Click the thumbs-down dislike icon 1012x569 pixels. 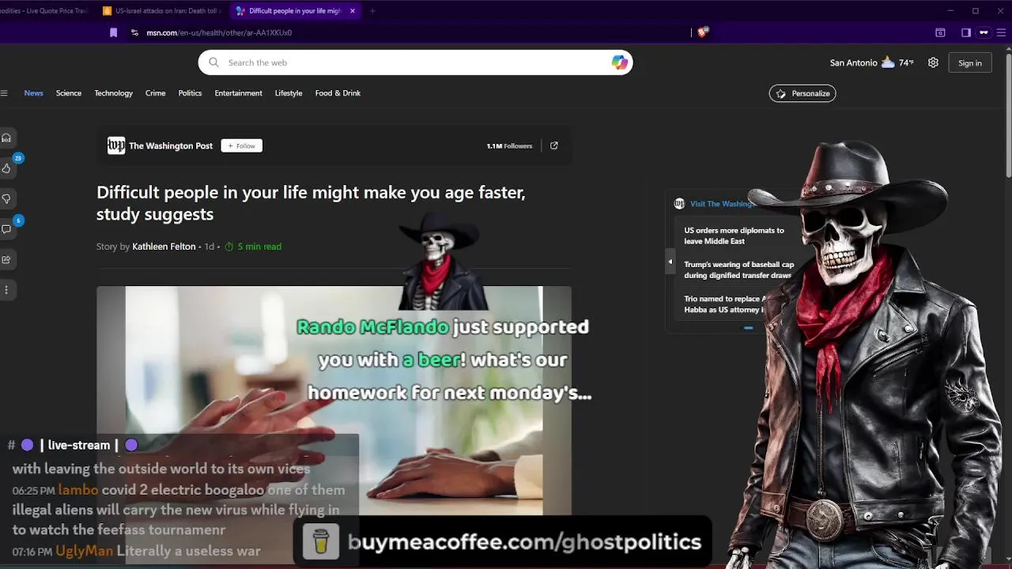[x=6, y=198]
